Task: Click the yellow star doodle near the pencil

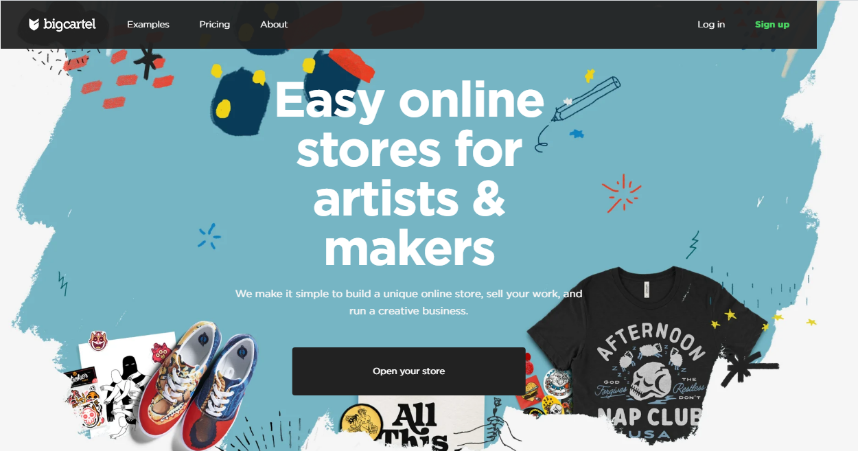Action: tap(589, 75)
